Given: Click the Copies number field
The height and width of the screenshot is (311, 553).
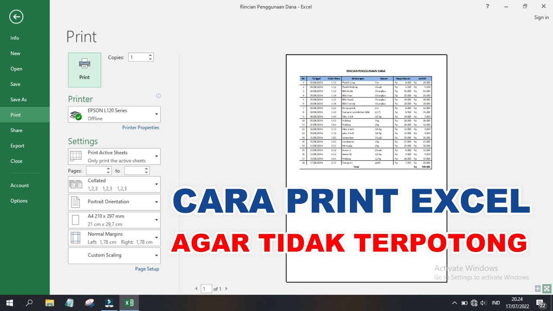Looking at the screenshot, I should point(138,57).
